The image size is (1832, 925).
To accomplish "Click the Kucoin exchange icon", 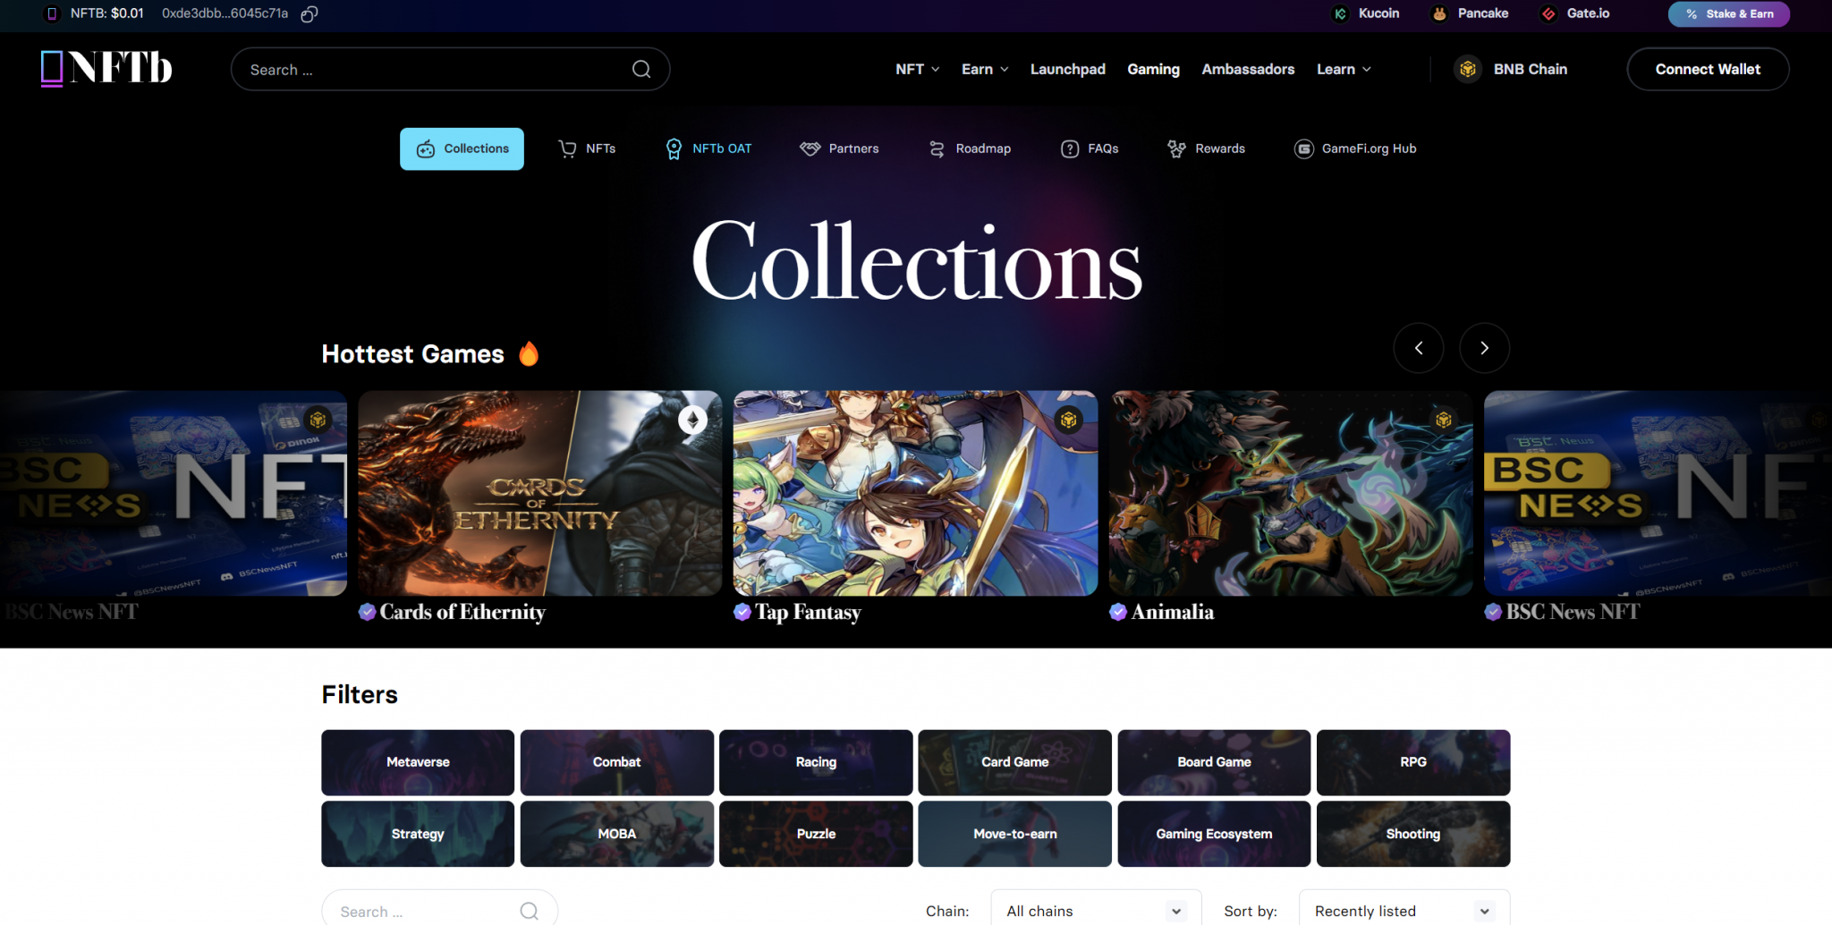I will point(1340,13).
